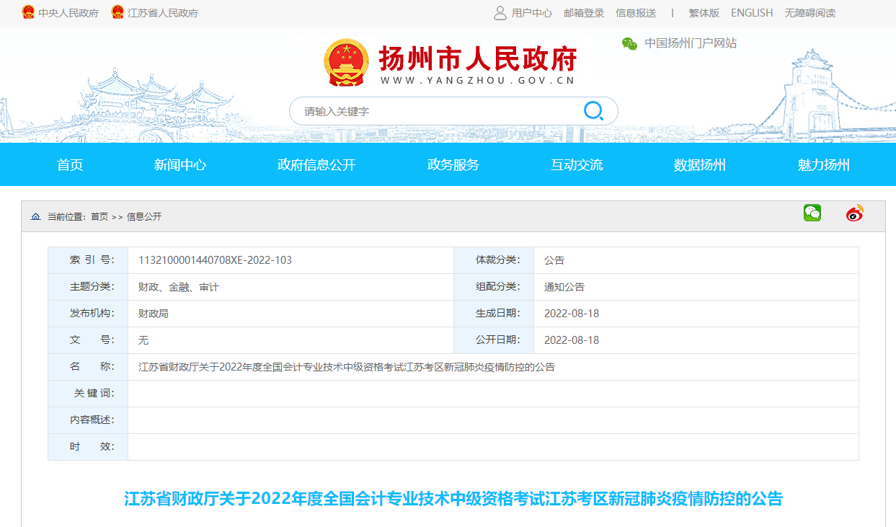Image resolution: width=896 pixels, height=527 pixels.
Task: Switch to ENGLISH version
Action: pyautogui.click(x=751, y=12)
